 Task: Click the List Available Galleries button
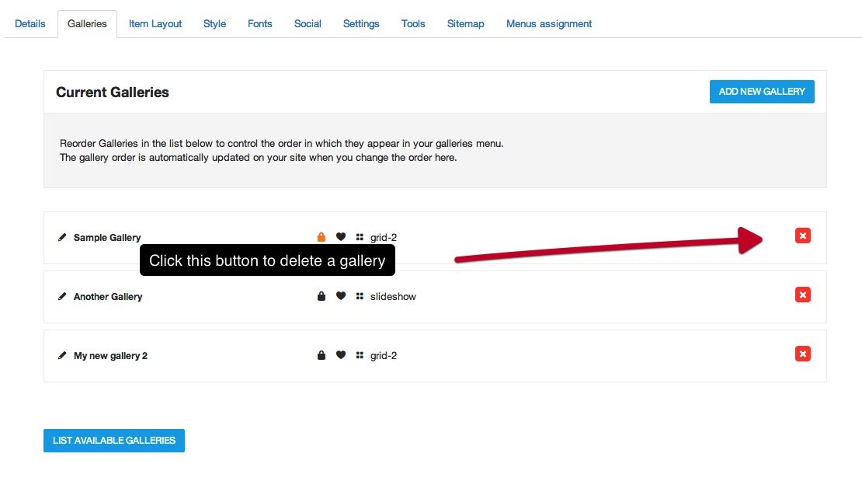[x=114, y=440]
